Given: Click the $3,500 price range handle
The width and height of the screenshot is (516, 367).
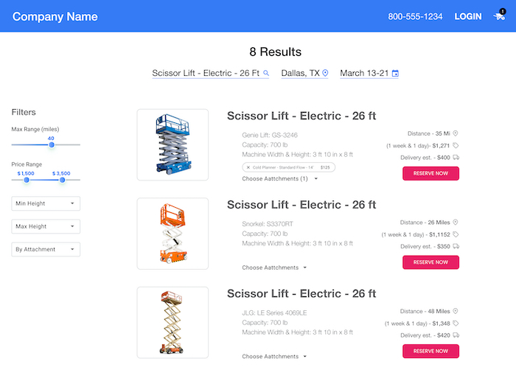Looking at the screenshot, I should pos(63,180).
